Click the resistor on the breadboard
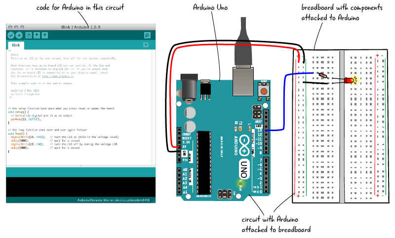395x238 pixels. point(322,75)
